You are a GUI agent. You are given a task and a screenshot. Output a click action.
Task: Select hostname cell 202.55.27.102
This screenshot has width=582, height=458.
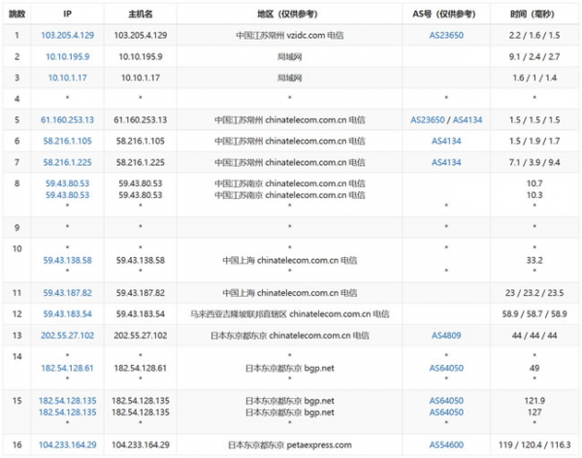[x=141, y=336]
